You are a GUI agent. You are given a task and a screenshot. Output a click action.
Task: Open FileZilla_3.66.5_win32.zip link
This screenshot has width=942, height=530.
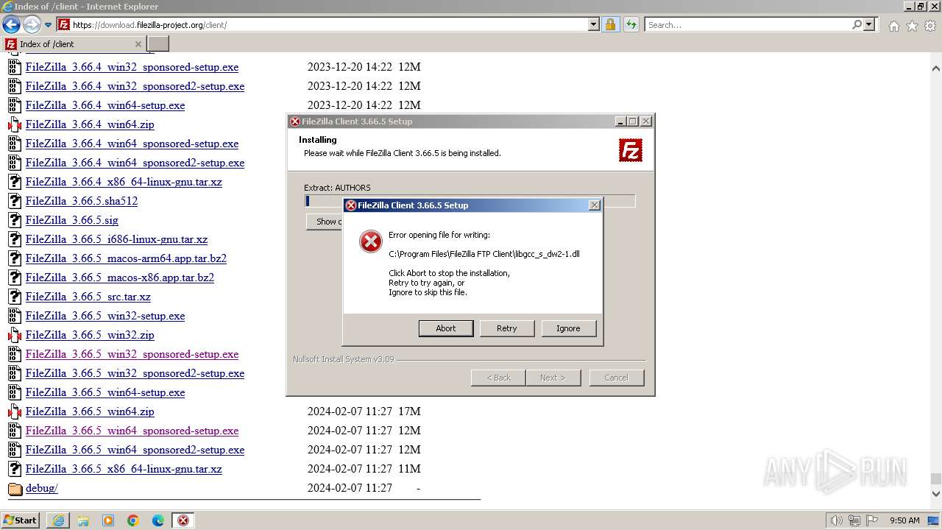click(90, 335)
